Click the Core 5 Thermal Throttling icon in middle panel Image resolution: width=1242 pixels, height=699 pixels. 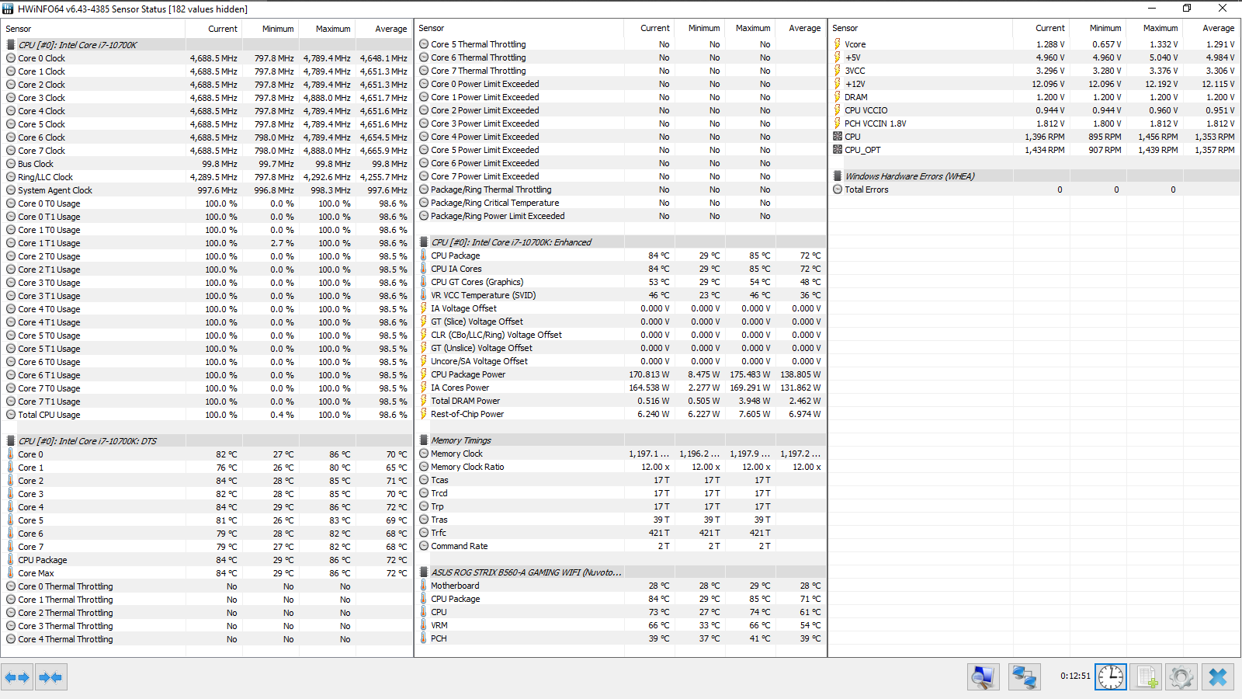pos(424,44)
